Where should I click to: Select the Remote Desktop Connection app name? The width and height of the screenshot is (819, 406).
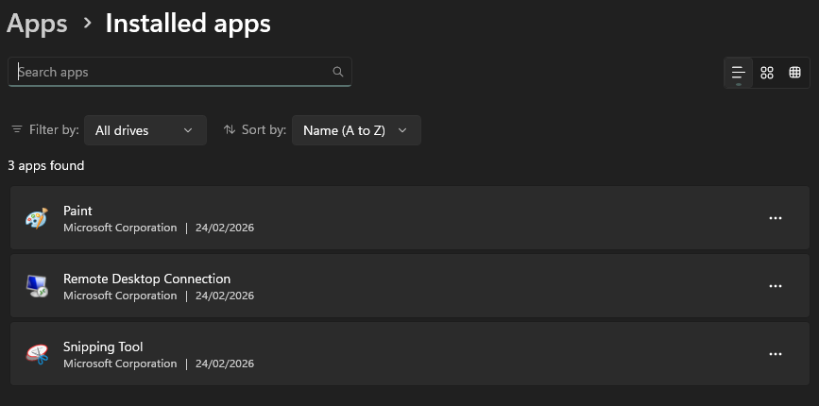click(x=146, y=279)
